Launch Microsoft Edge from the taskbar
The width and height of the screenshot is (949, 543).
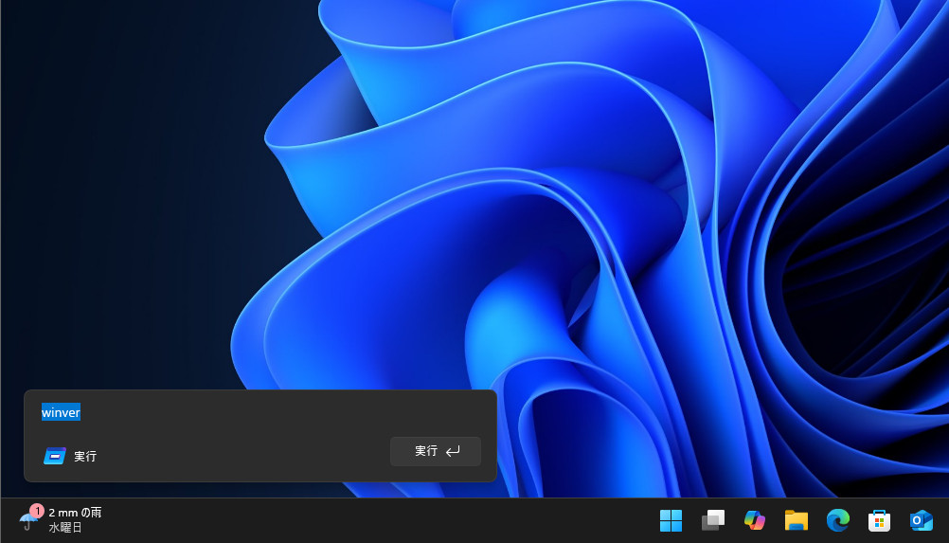tap(838, 520)
